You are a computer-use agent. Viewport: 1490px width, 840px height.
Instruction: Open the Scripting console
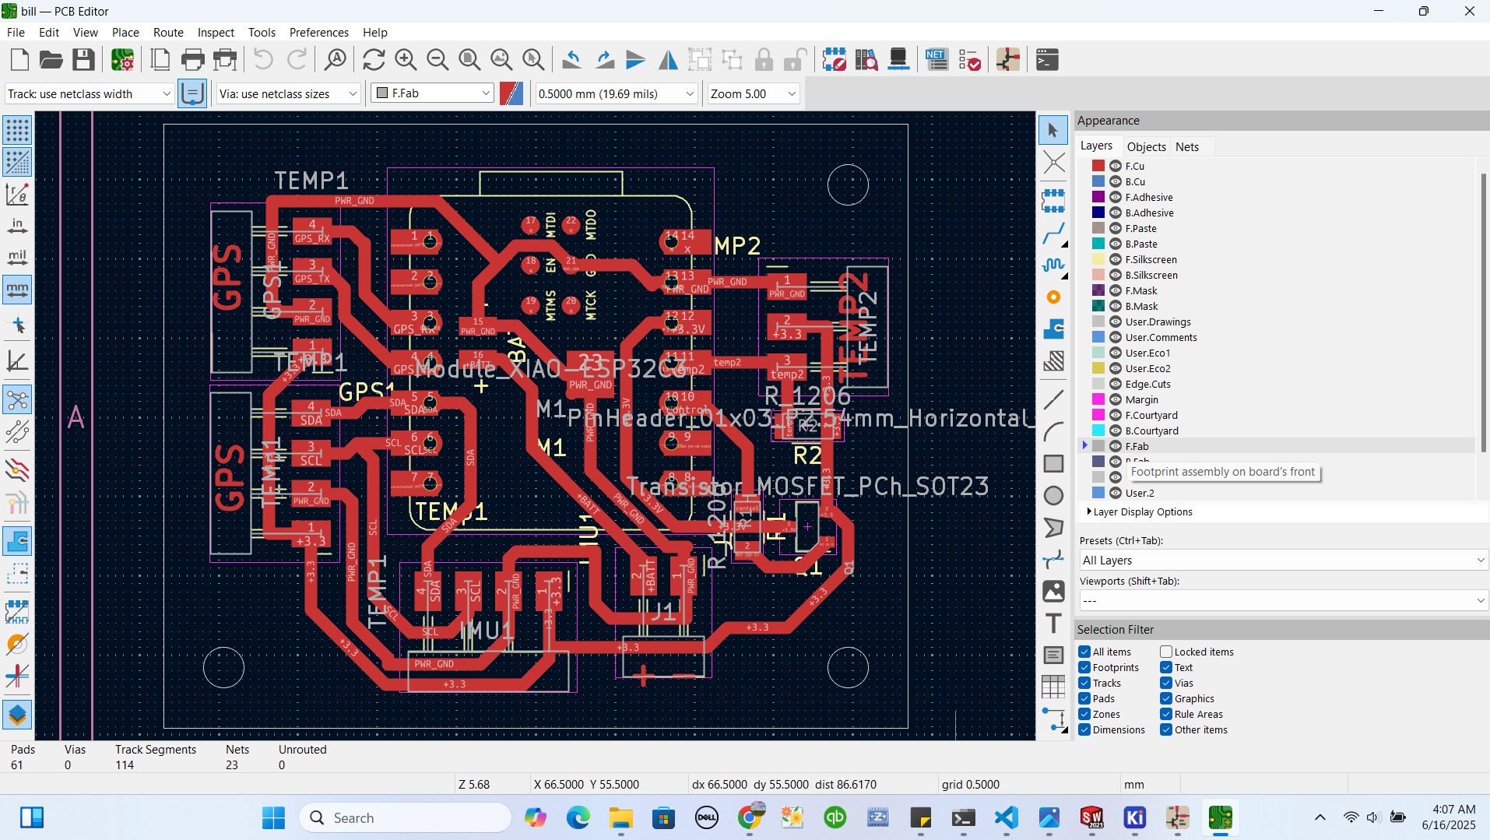pyautogui.click(x=1047, y=60)
